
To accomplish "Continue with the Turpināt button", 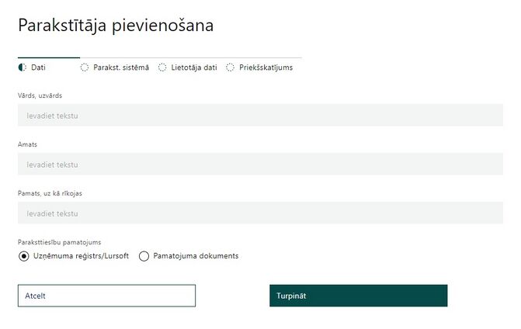I will click(359, 296).
